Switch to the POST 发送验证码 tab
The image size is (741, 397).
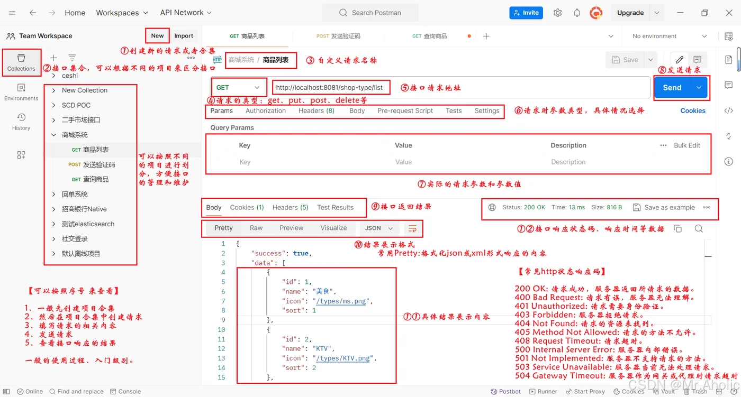pos(338,36)
